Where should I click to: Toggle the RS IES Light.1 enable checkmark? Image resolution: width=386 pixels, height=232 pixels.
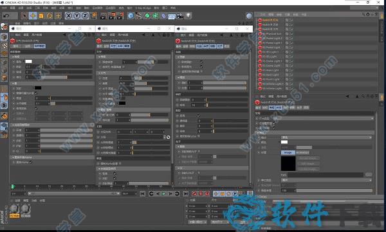[x=291, y=52]
